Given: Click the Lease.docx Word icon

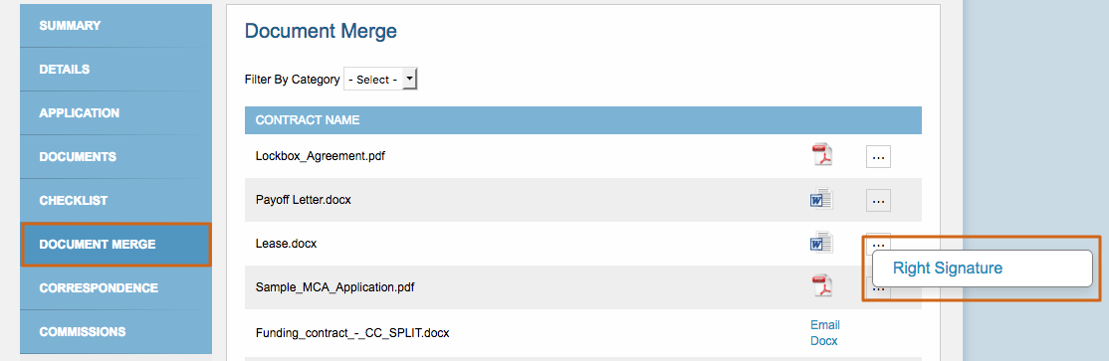Looking at the screenshot, I should (x=822, y=243).
